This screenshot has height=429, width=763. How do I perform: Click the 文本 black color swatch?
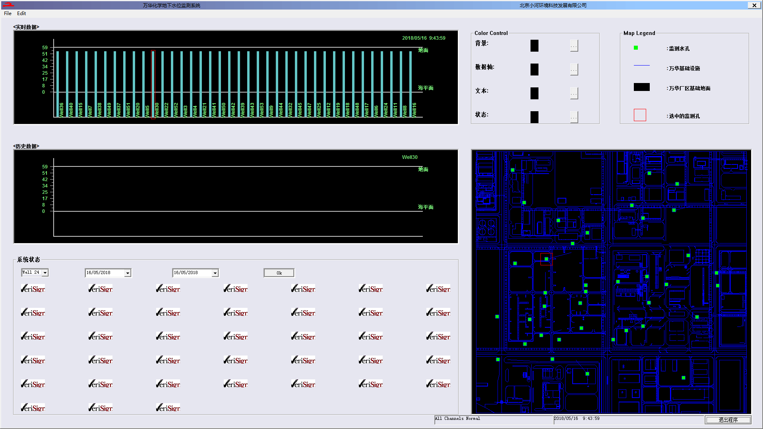pyautogui.click(x=534, y=93)
